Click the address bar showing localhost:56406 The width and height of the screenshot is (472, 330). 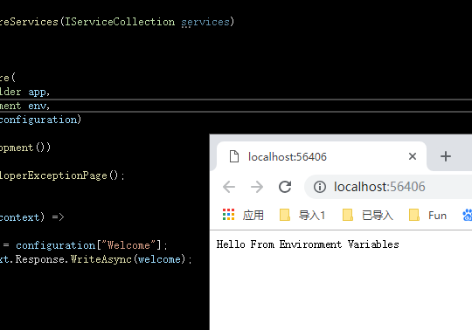[x=388, y=187]
